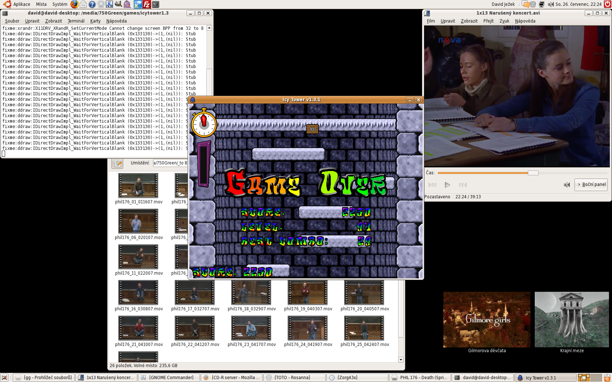
Task: Click the Icy Tower window title icon
Action: [193, 100]
